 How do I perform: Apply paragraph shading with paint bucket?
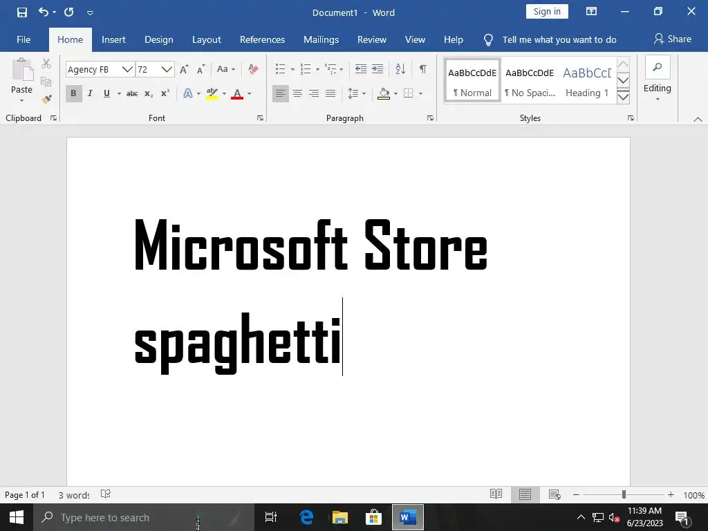click(x=383, y=93)
